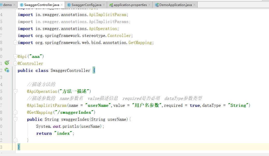Close the SwaggerController.java tab
269x156 pixels.
62,4
